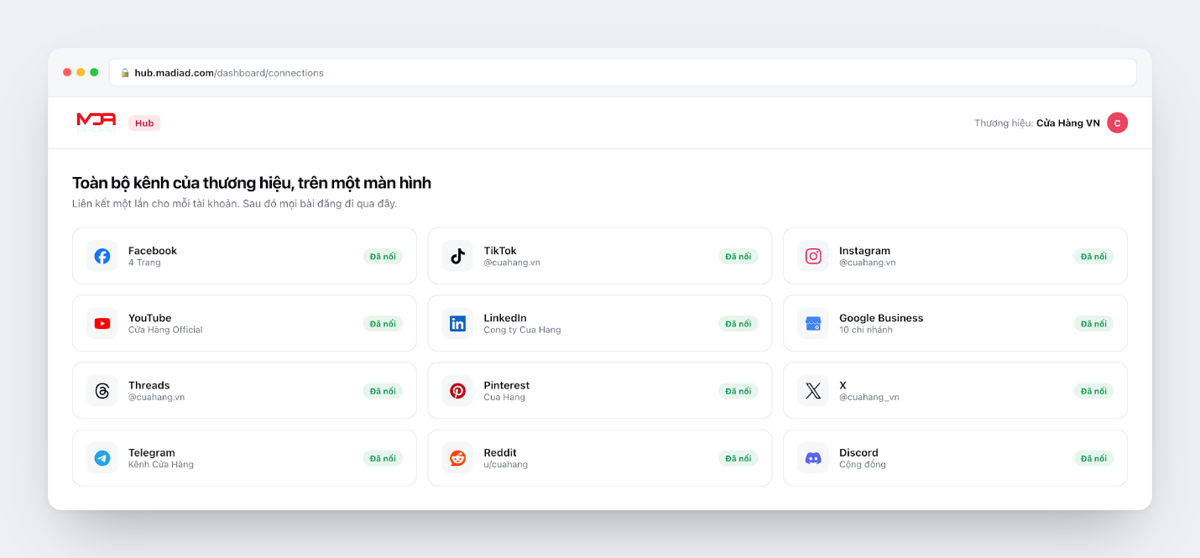Click the brand name 'Cửa Hàng VN'
Screen dimensions: 1200x558
coord(1068,123)
